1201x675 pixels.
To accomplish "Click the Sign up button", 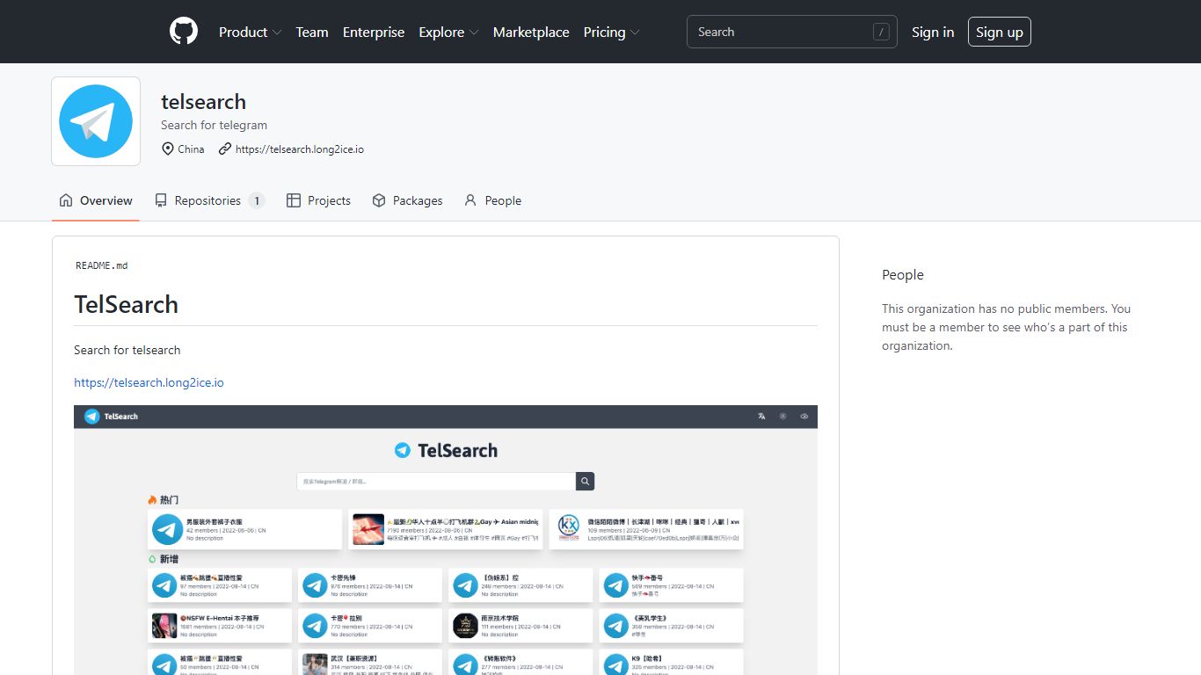I will click(1000, 32).
